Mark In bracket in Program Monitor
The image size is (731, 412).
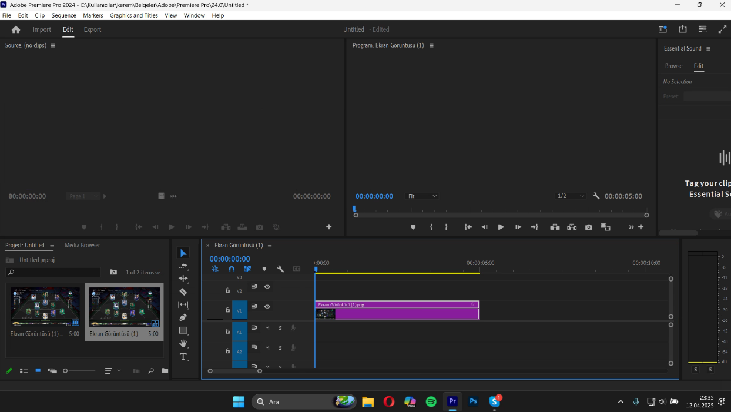tap(431, 227)
